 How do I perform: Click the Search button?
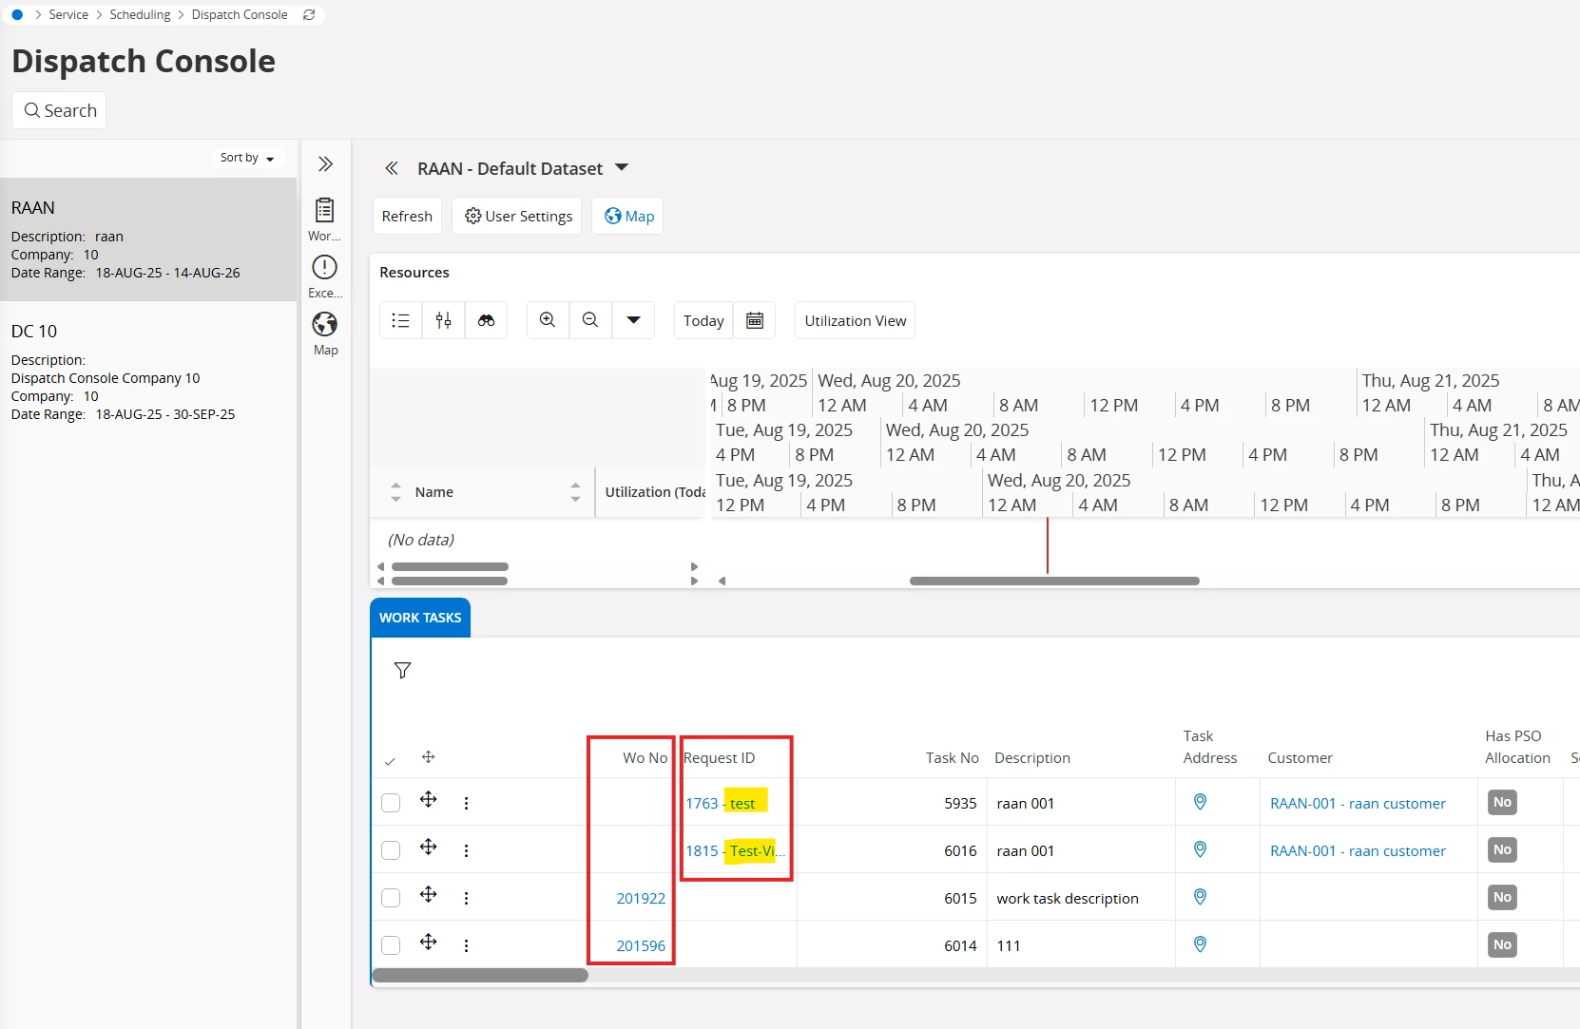pos(59,110)
